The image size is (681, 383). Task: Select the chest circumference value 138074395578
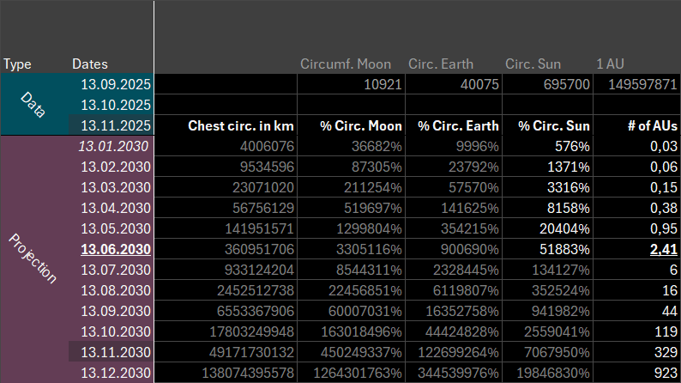pyautogui.click(x=226, y=373)
